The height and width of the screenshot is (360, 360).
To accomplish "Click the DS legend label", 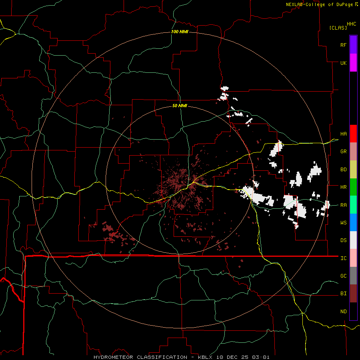I will click(343, 240).
